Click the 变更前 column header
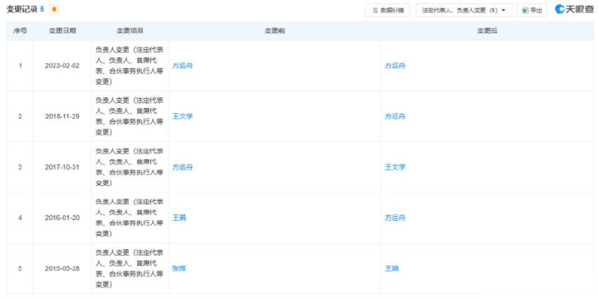Viewport: 598px width, 299px height. pos(275,31)
